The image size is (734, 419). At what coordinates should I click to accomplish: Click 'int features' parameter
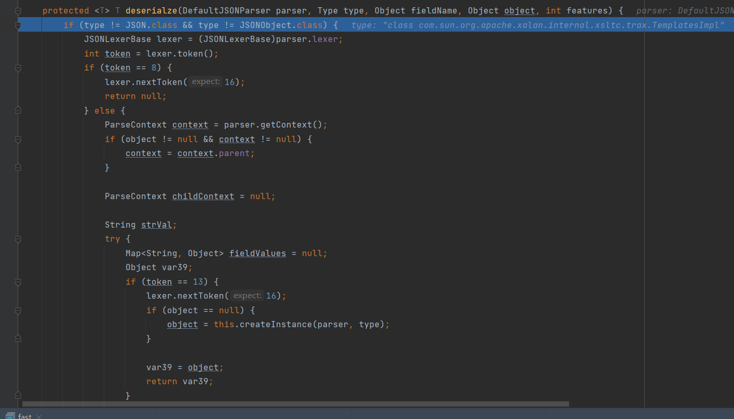point(577,11)
